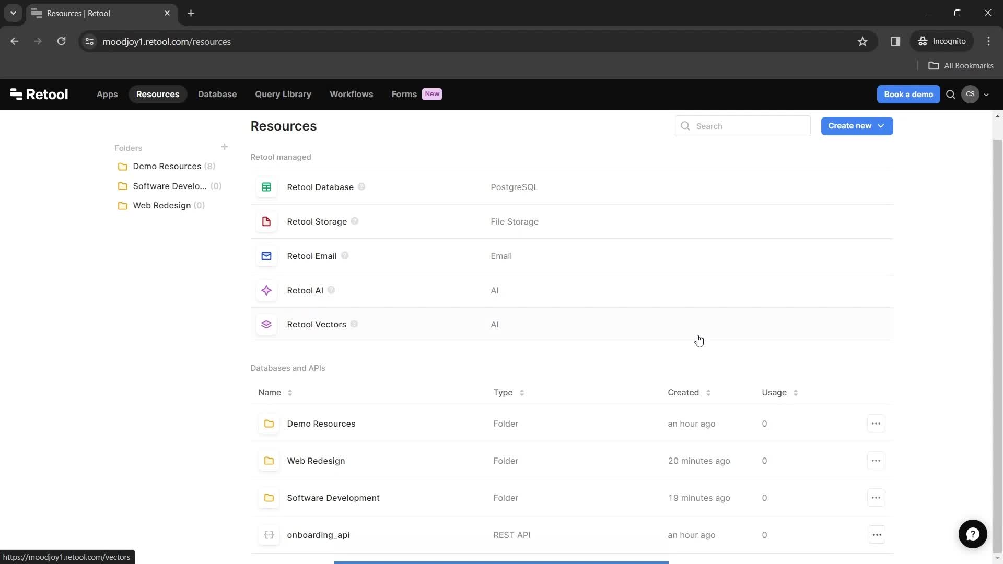Open the help chat bubble
The height and width of the screenshot is (564, 1003).
[973, 534]
